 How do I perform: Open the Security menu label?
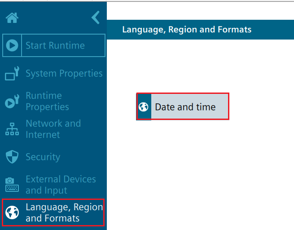click(43, 157)
